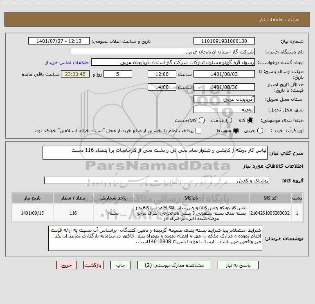
Task: Click the price validity date 1401/08/30 field
Action: point(224,87)
